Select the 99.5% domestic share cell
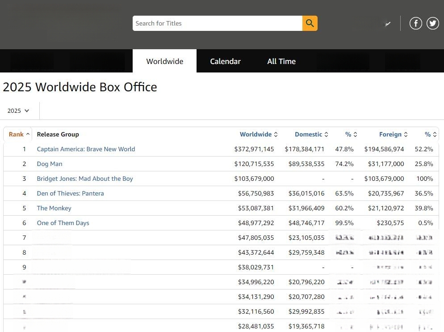 coord(344,223)
